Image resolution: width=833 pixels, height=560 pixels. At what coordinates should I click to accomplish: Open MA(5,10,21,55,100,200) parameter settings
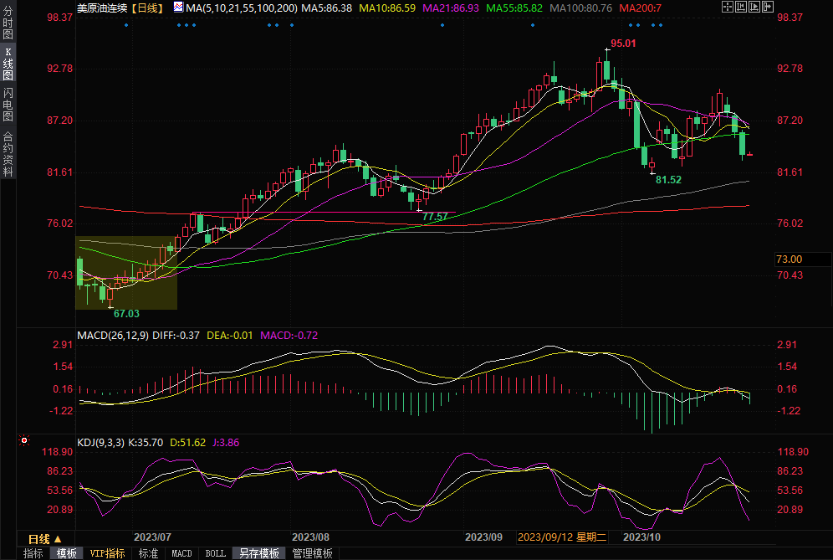(242, 8)
